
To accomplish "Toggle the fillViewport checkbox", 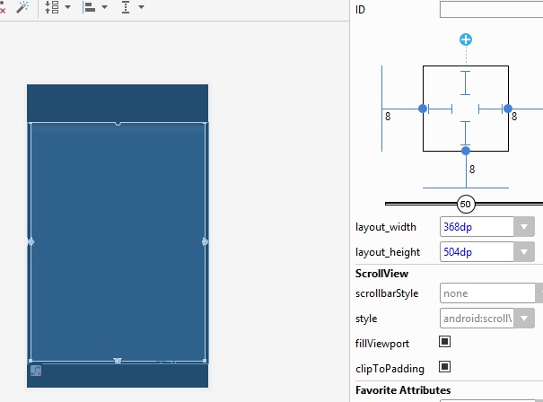I will tap(444, 342).
